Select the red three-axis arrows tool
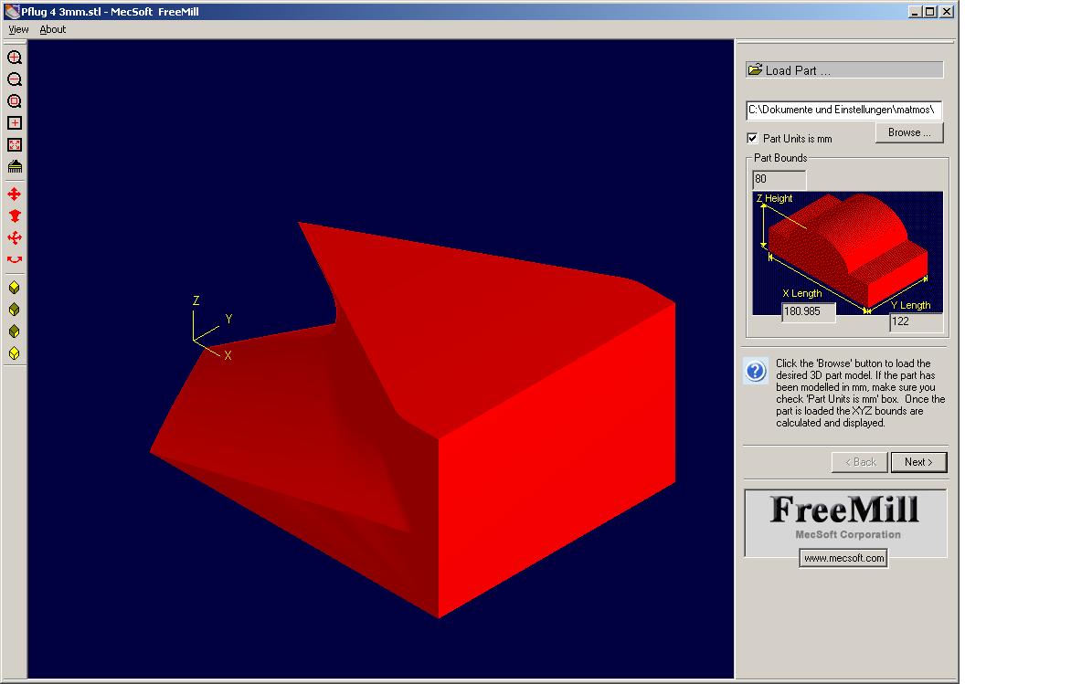This screenshot has height=684, width=1071. [x=15, y=237]
